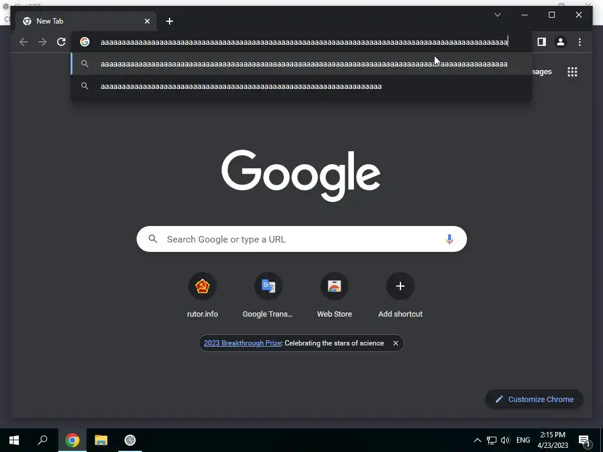Screen dimensions: 603x452
Task: Select the second shorter 'aaaa' search suggestion
Action: pyautogui.click(x=302, y=86)
